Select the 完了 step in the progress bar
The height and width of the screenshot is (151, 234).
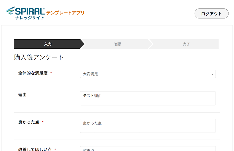click(186, 44)
